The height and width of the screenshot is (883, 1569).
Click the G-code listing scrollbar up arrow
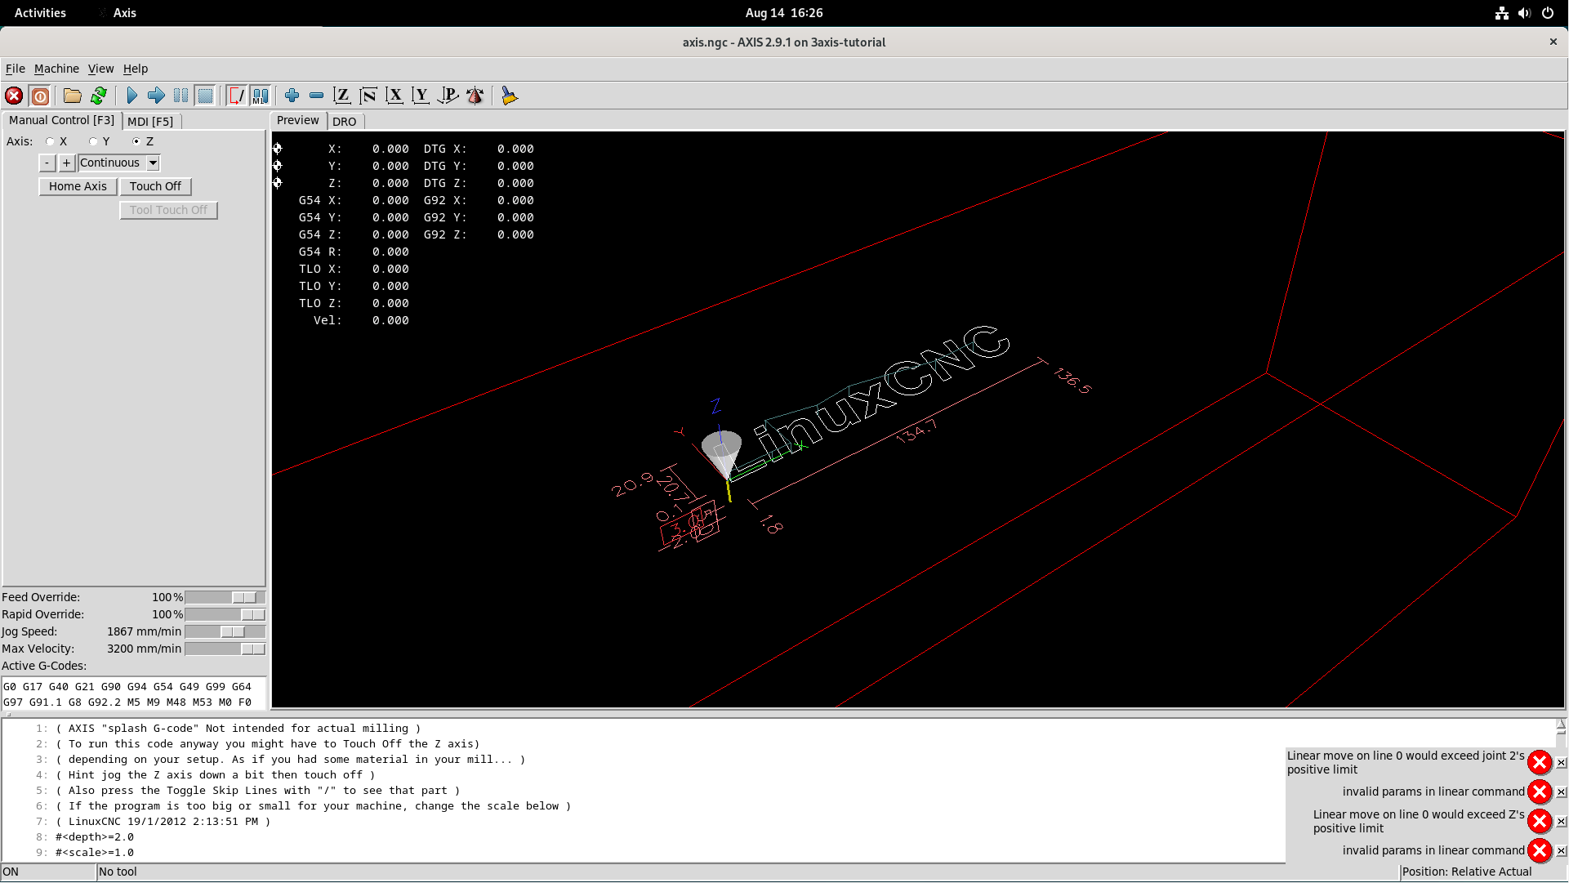tap(1561, 725)
